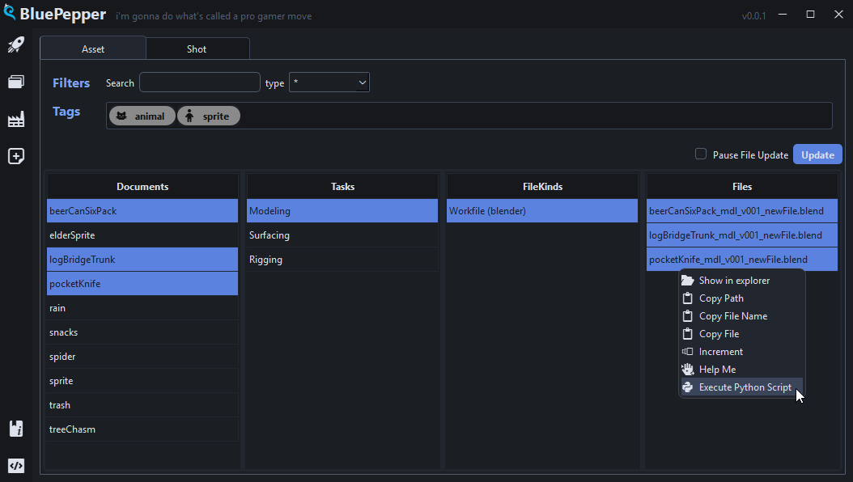Open the code console sidebar icon
Screen dimensions: 853x482
[15, 466]
